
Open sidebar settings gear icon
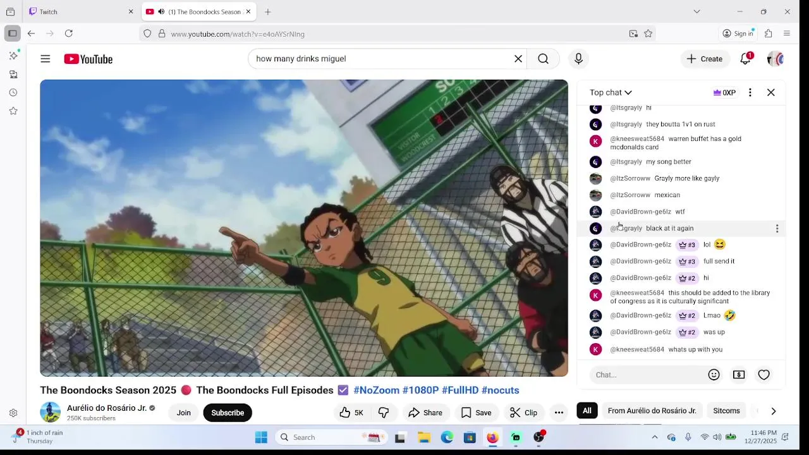click(x=13, y=413)
